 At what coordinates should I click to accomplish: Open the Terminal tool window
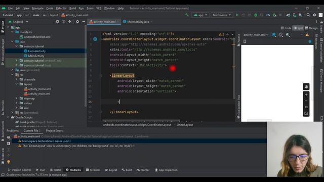point(93,170)
